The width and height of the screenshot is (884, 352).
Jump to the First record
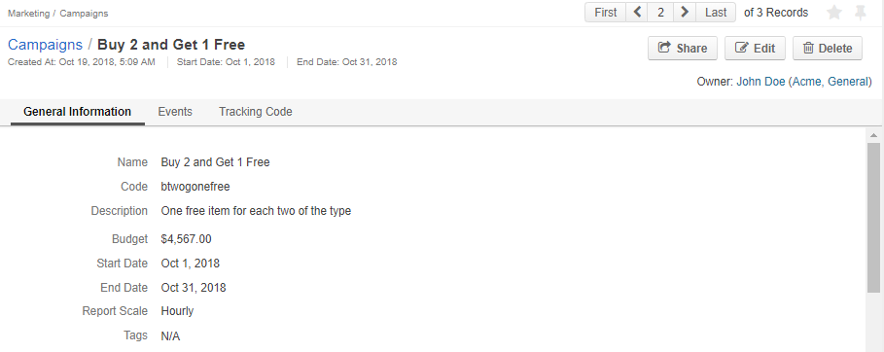(x=606, y=12)
